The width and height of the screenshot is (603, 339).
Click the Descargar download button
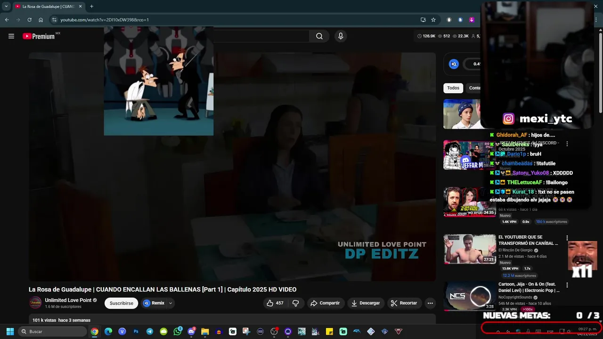click(x=366, y=303)
